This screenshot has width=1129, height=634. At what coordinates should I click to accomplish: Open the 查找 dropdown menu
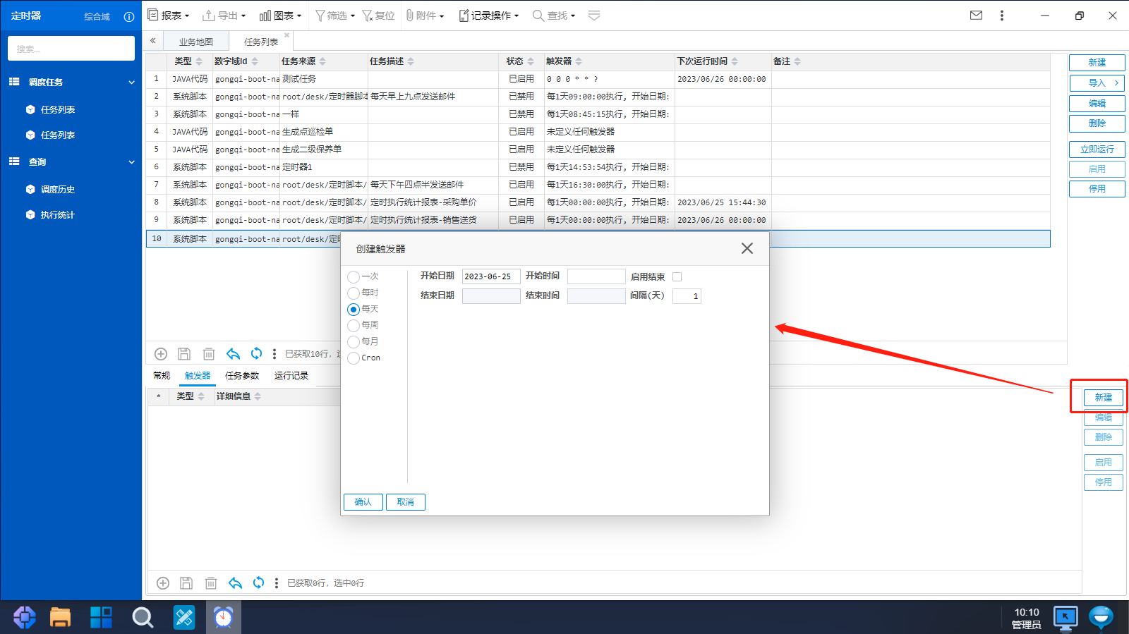click(x=554, y=15)
